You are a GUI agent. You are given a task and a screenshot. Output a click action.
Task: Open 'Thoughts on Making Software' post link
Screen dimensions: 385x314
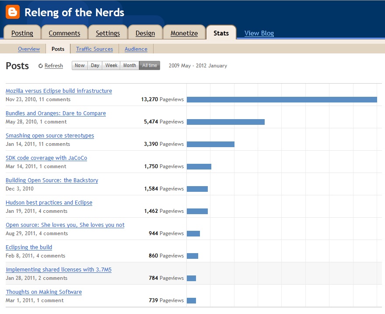(x=44, y=292)
